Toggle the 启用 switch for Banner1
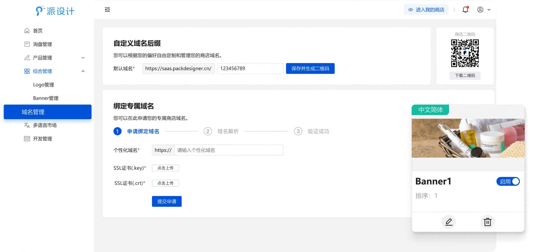 pyautogui.click(x=508, y=182)
